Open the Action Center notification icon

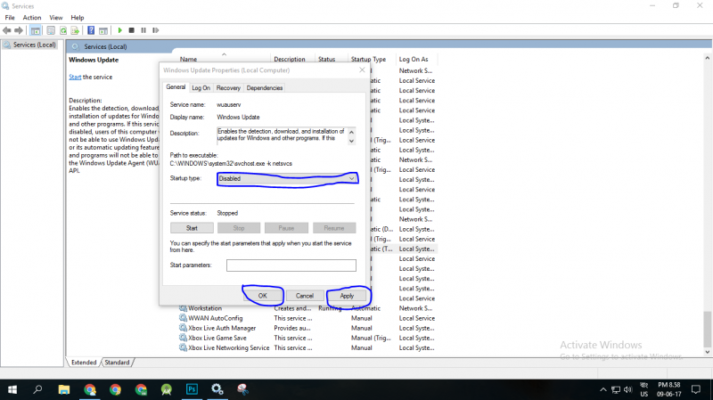coord(696,389)
